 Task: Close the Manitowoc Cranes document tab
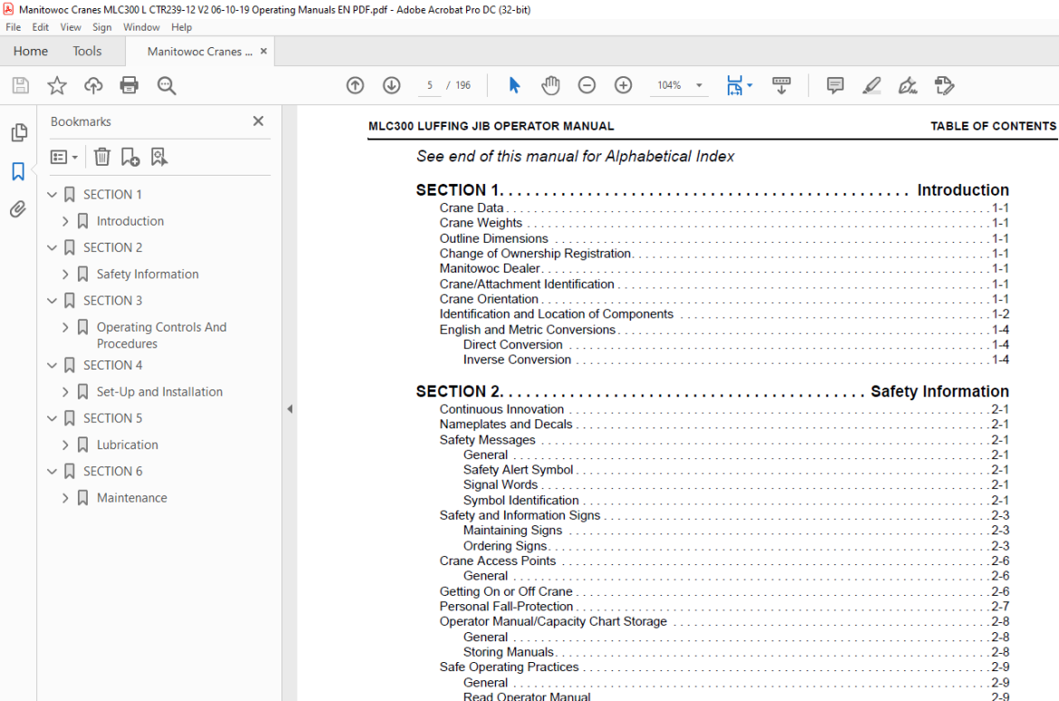tap(263, 52)
